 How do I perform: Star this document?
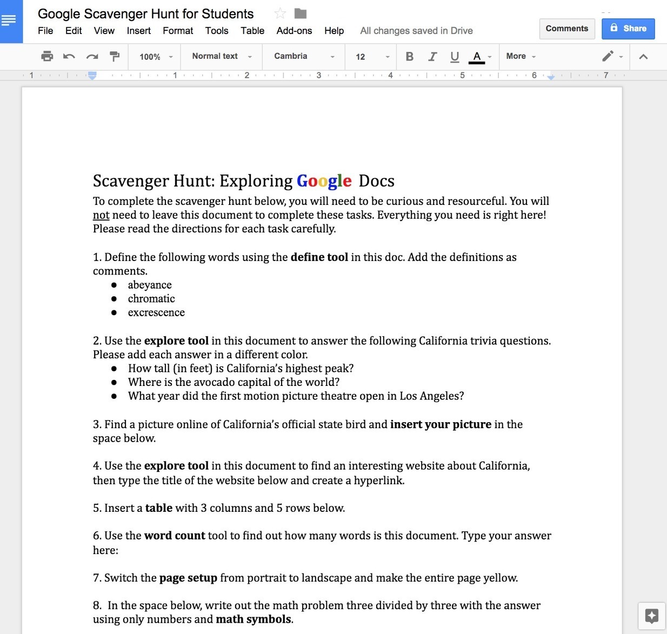click(280, 14)
